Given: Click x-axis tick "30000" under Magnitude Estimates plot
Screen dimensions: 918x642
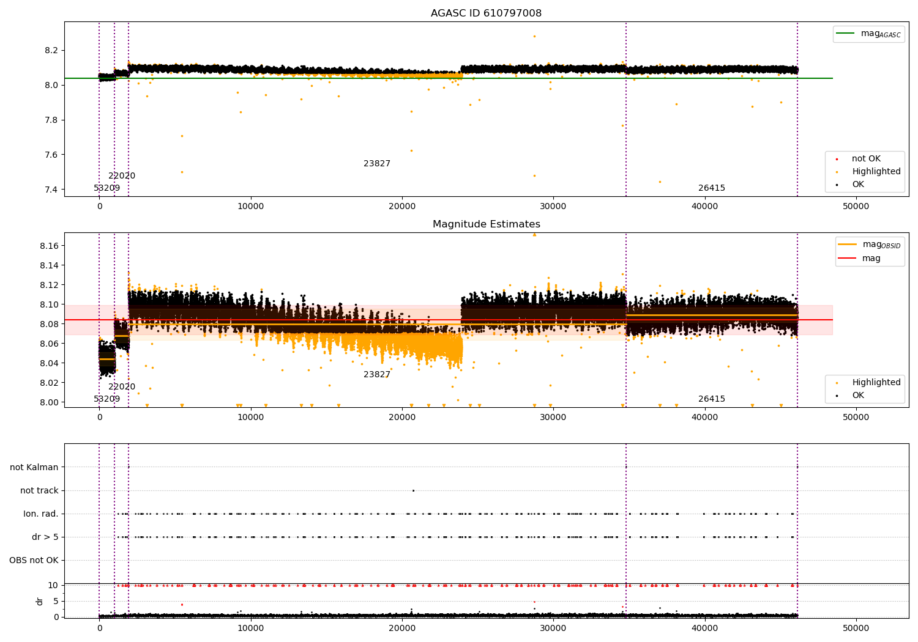Looking at the screenshot, I should (x=553, y=418).
